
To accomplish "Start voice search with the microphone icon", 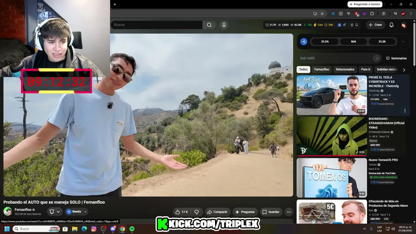I will point(224,25).
